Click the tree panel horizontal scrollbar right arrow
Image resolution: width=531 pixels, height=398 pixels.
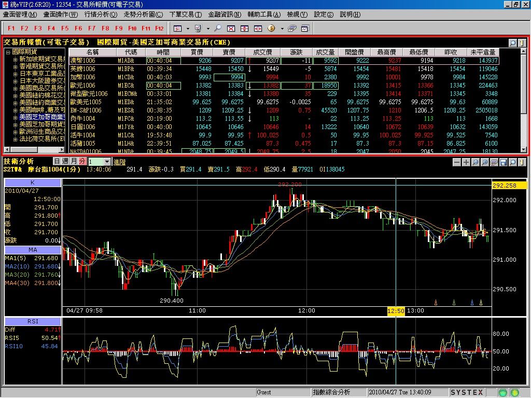coord(62,149)
